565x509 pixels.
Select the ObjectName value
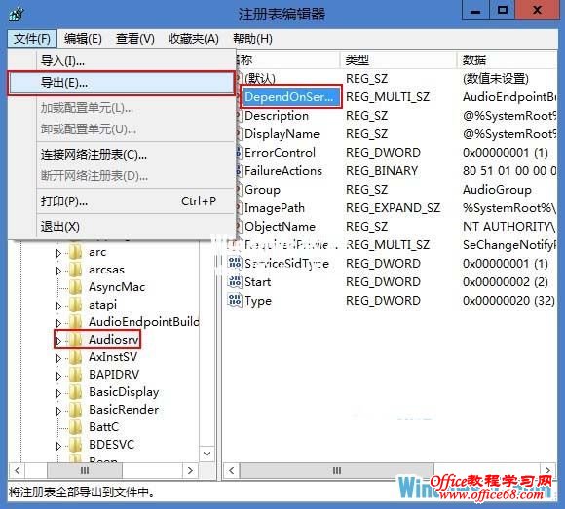280,227
